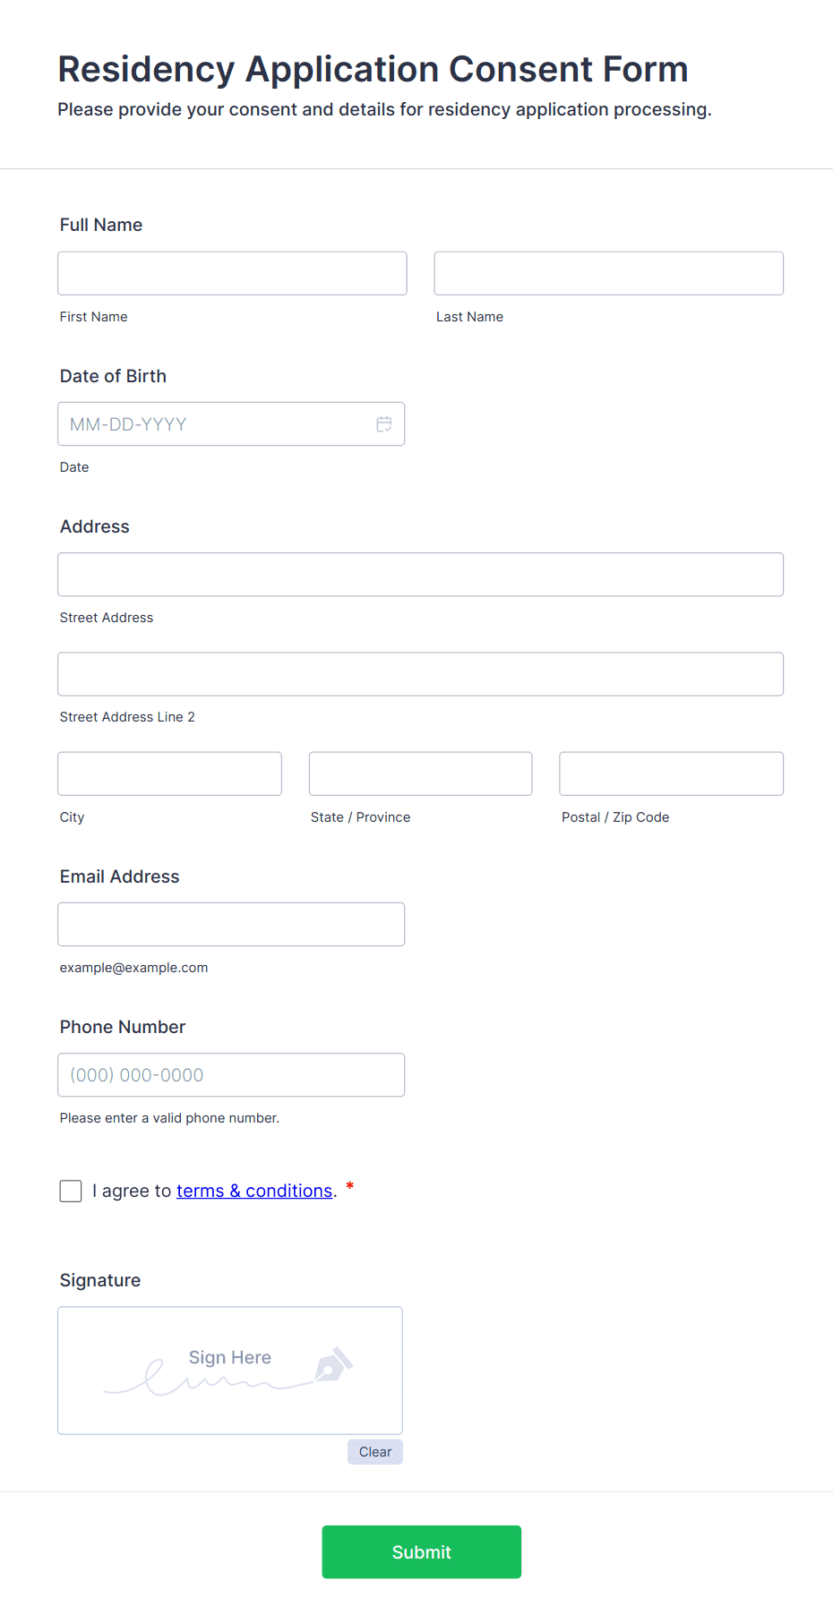Click the Postal / Zip Code field

671,773
